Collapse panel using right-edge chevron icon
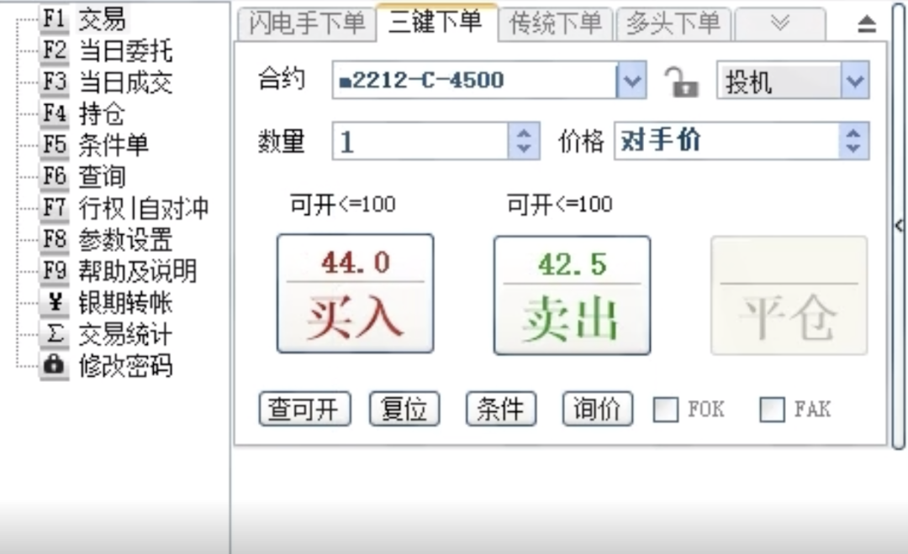 coord(900,225)
